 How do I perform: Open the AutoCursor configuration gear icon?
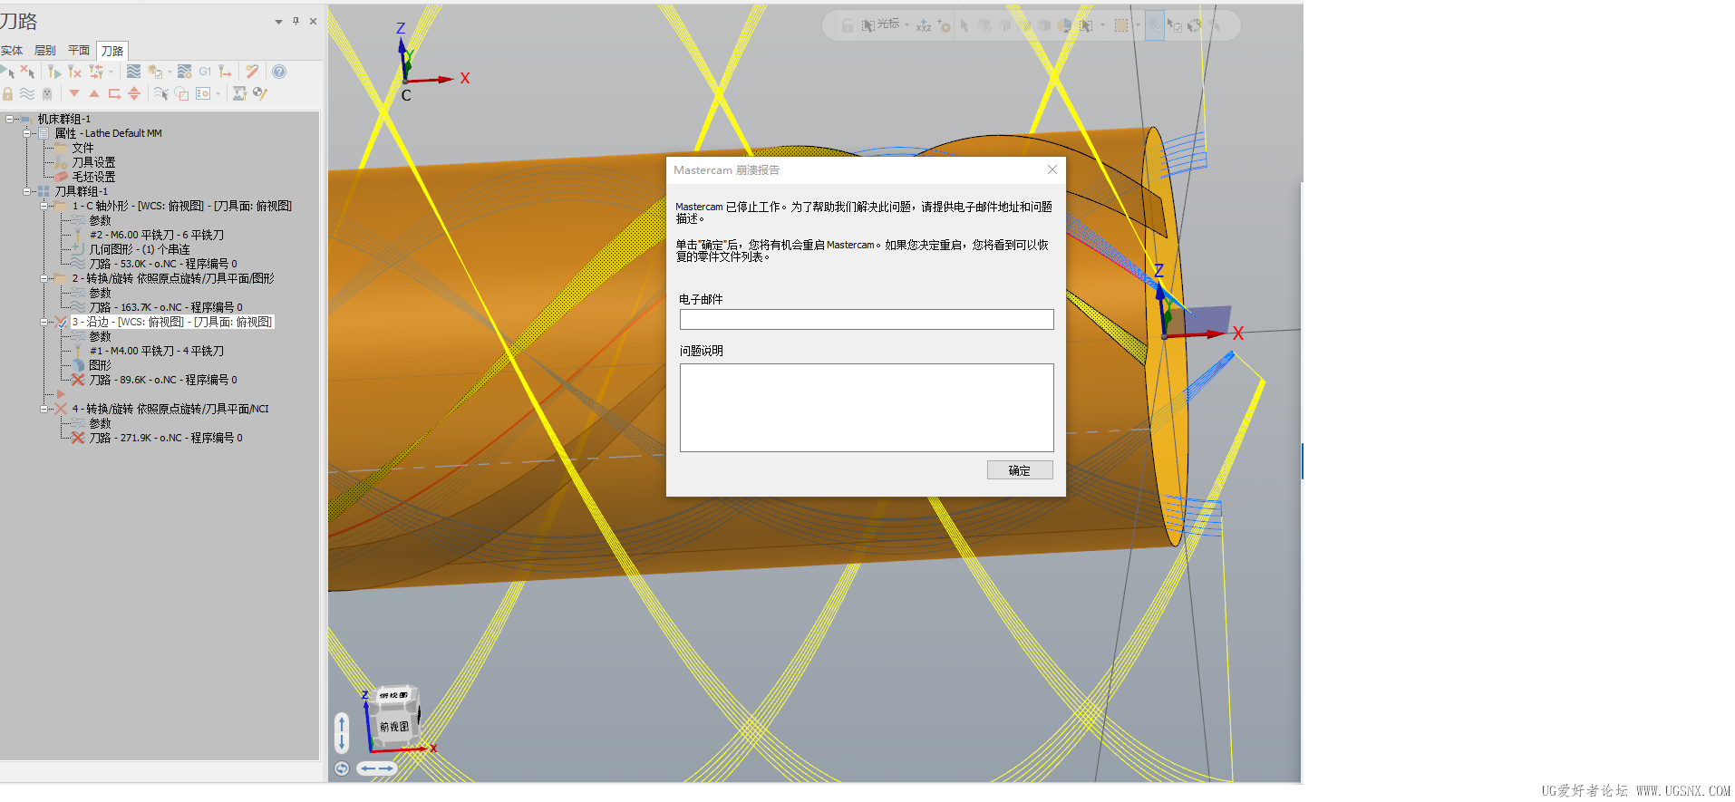[x=944, y=25]
